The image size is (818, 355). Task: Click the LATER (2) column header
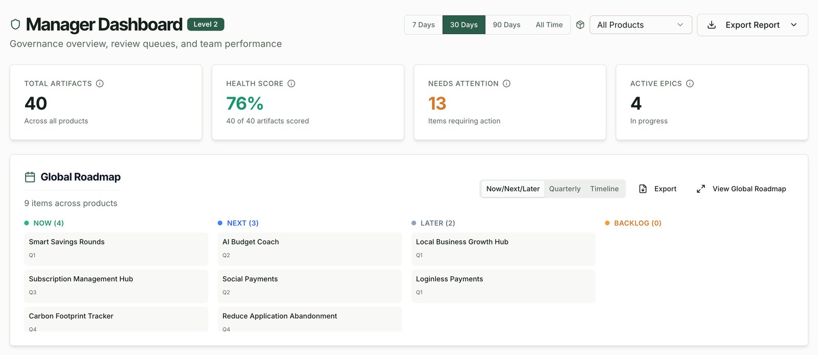[438, 223]
